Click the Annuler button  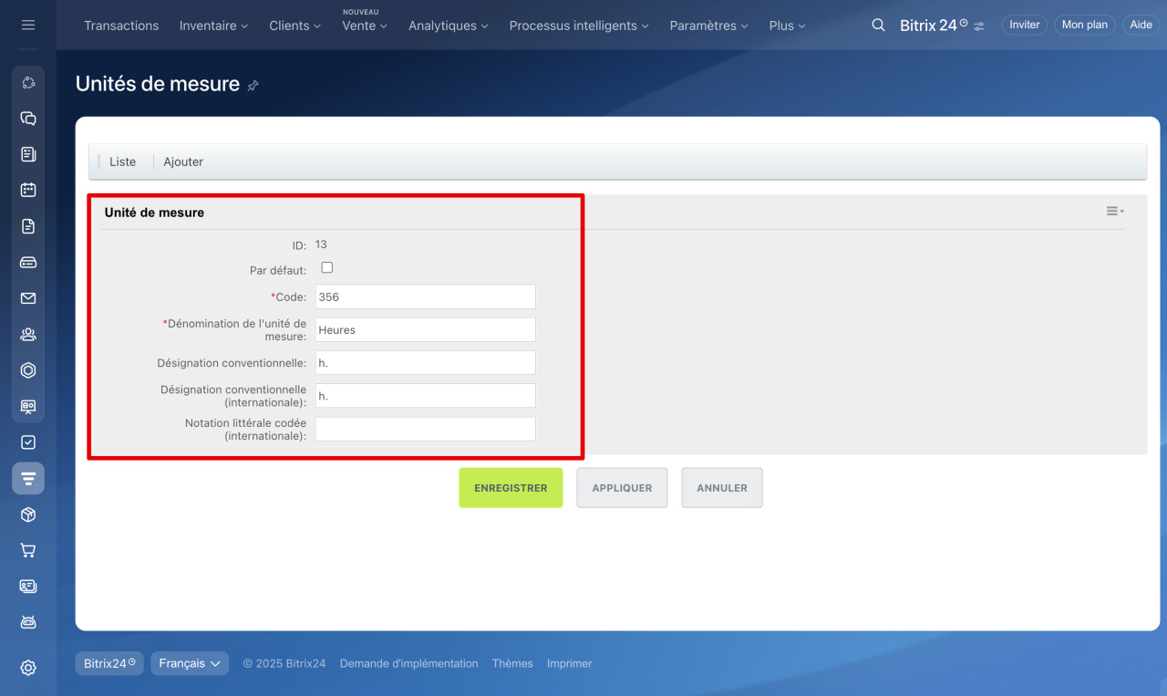pyautogui.click(x=722, y=488)
